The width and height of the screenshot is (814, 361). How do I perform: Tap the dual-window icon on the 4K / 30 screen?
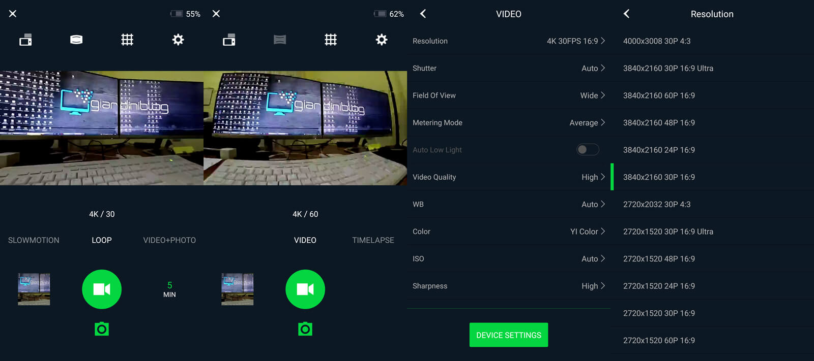coord(25,40)
